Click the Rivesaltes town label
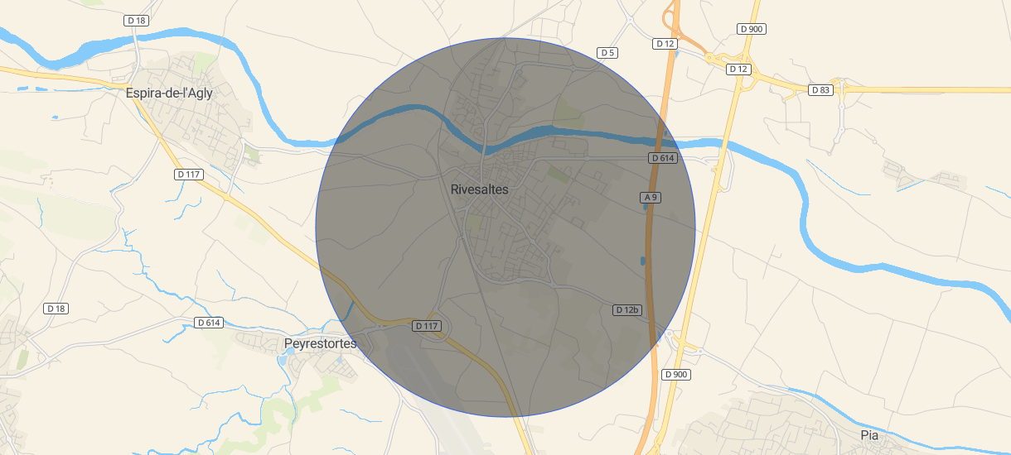Screen dimensions: 1011x455 coord(479,189)
